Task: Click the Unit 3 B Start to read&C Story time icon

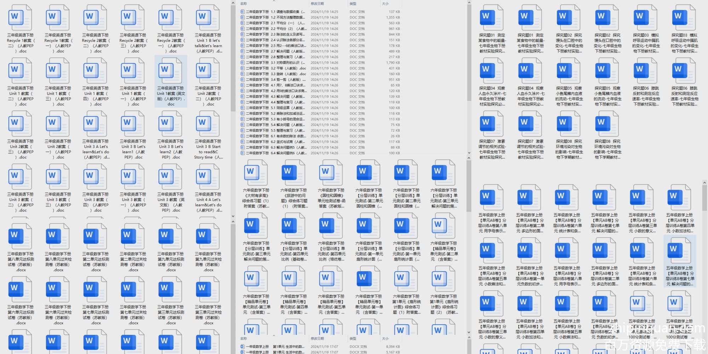Action: click(208, 124)
